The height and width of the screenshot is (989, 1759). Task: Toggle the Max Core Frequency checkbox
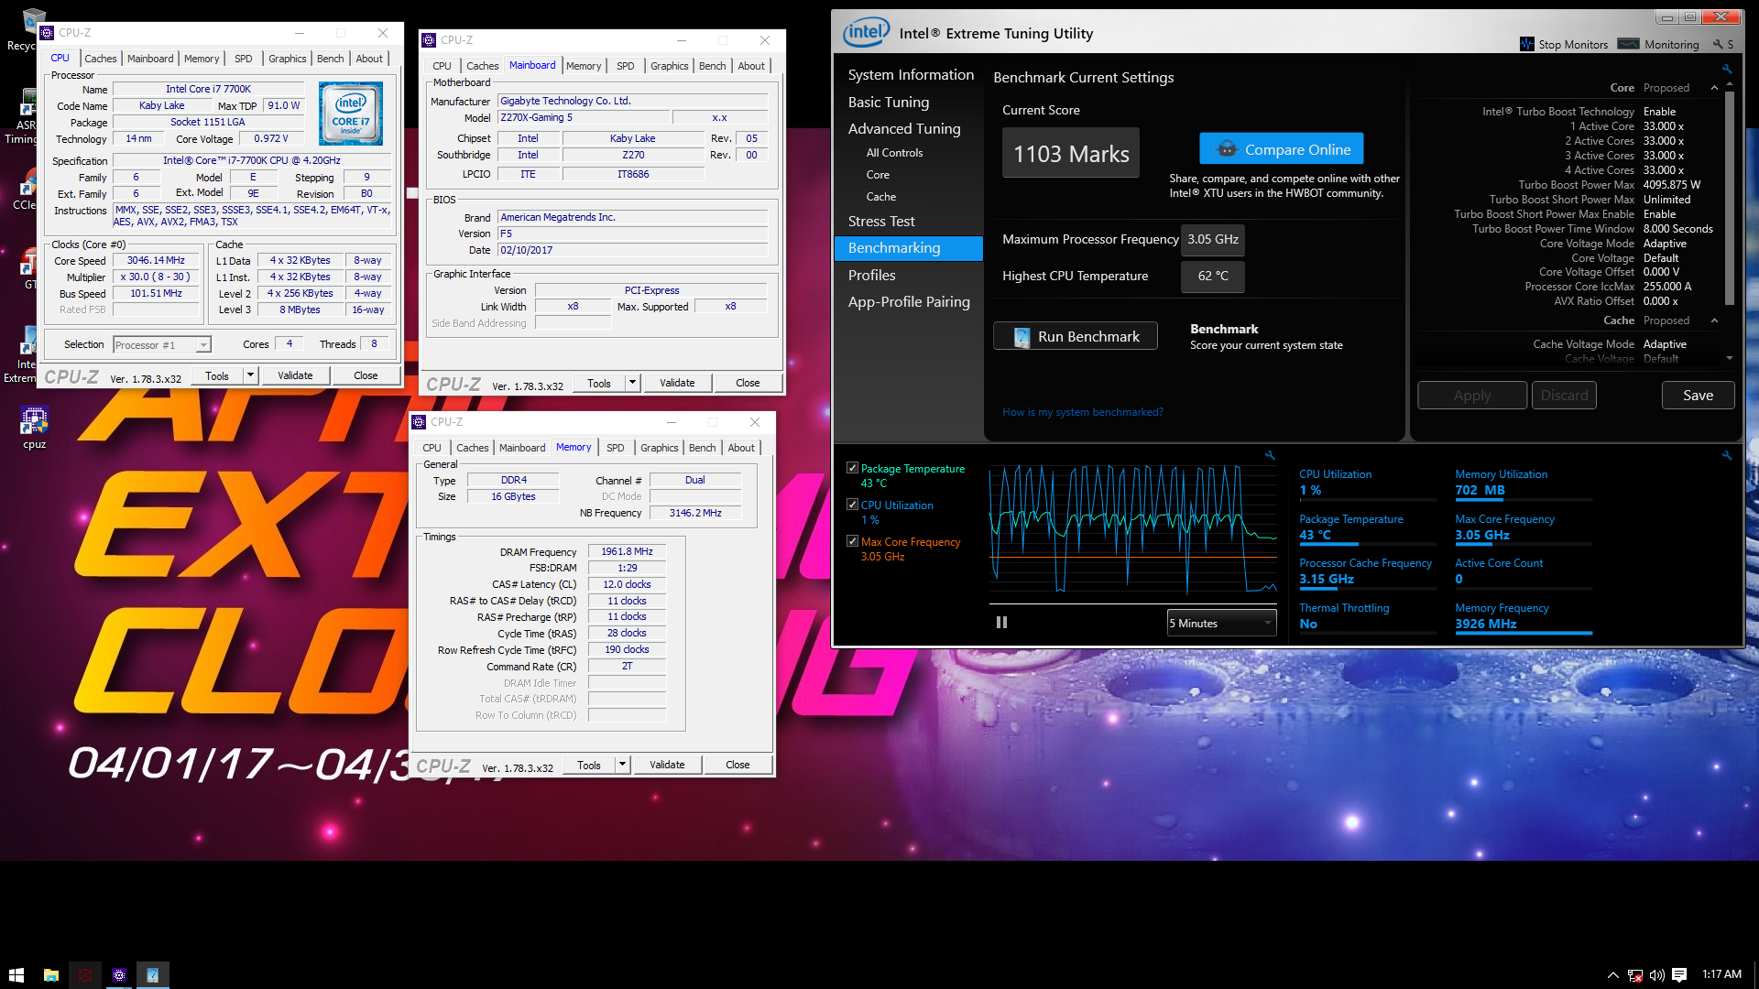[853, 541]
